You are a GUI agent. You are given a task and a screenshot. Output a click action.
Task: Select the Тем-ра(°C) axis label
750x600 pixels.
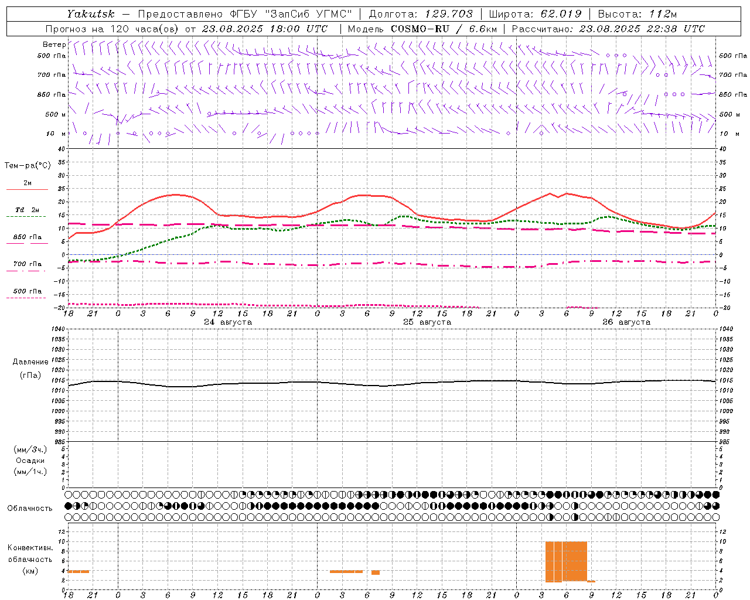click(x=28, y=166)
